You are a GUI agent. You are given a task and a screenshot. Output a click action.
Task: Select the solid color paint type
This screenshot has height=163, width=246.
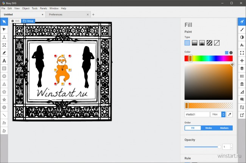pyautogui.click(x=187, y=43)
